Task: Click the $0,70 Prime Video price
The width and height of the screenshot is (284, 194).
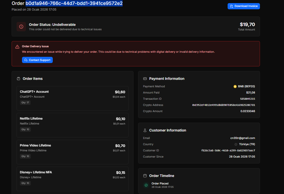Action: (x=120, y=146)
